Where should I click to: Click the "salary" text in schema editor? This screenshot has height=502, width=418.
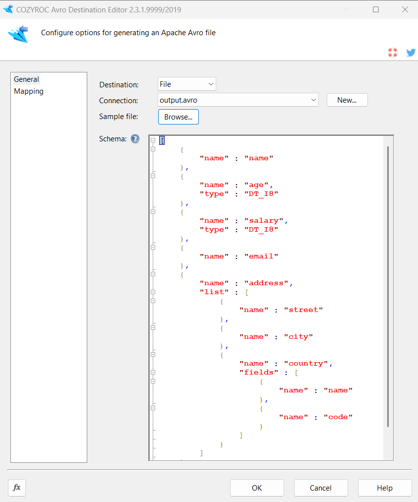click(263, 221)
